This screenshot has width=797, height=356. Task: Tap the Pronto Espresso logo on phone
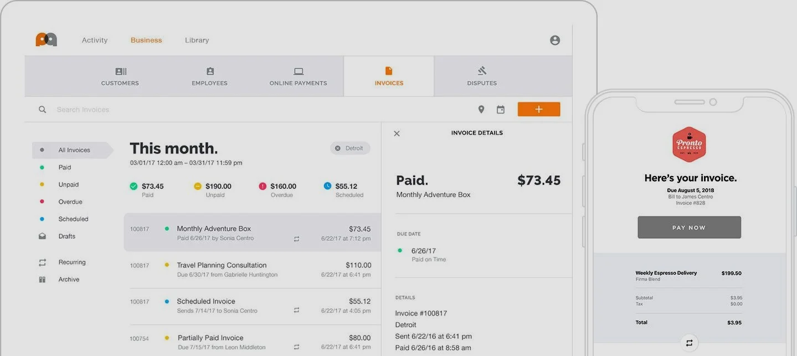(689, 145)
